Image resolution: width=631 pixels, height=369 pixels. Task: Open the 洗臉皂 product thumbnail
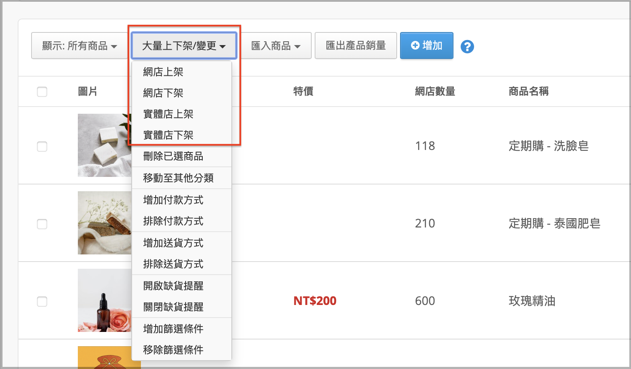point(105,145)
